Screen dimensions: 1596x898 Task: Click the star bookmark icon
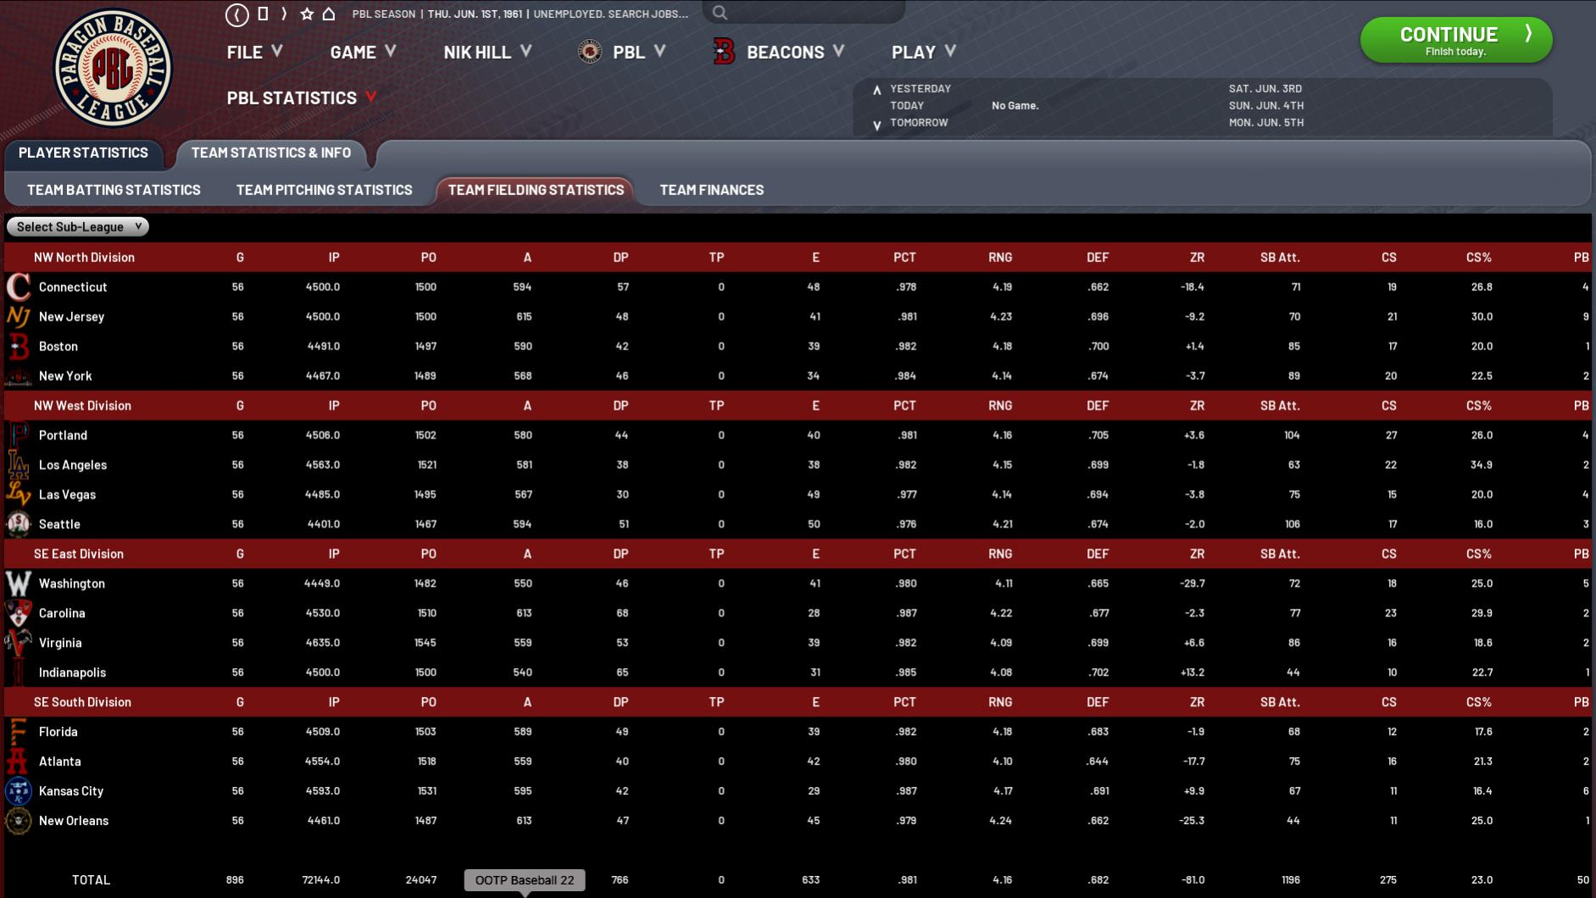[307, 14]
